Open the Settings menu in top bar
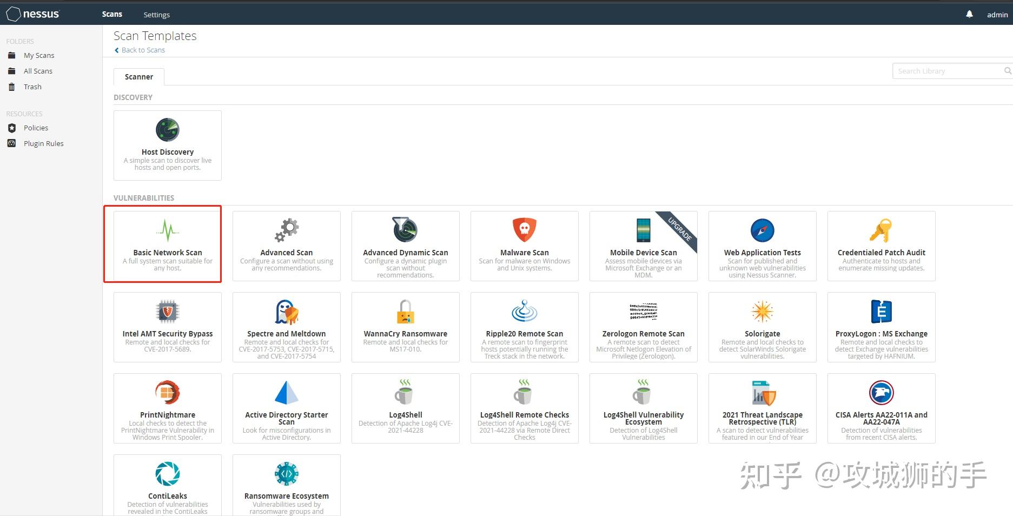Viewport: 1013px width, 516px height. point(157,15)
